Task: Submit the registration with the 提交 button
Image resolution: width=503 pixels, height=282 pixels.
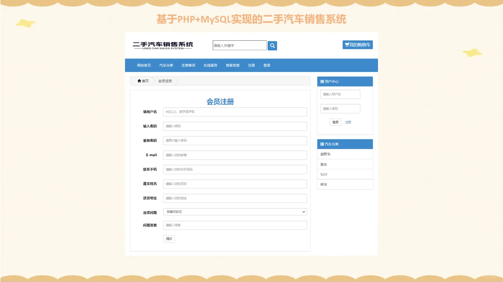Action: point(169,239)
